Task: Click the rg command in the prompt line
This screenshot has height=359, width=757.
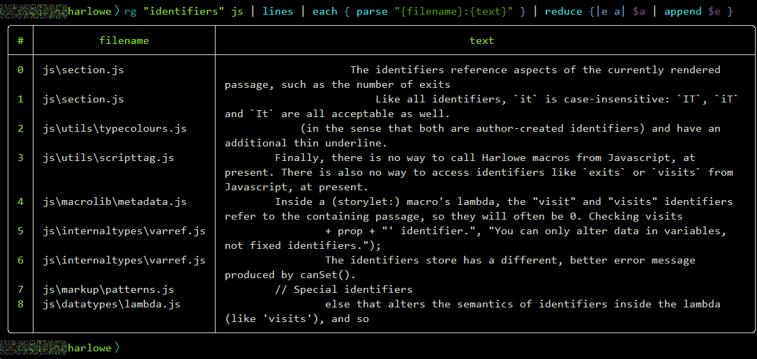Action: (x=130, y=12)
